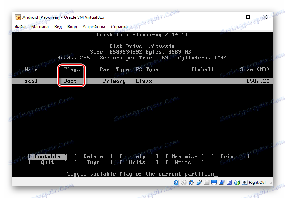Screen dimensions: 285x198
Task: Select the Write option in cfdisk
Action: (185, 162)
